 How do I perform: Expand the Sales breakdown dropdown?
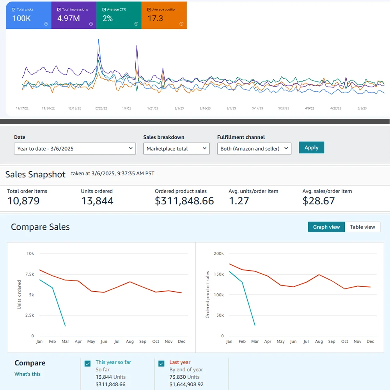pos(176,149)
